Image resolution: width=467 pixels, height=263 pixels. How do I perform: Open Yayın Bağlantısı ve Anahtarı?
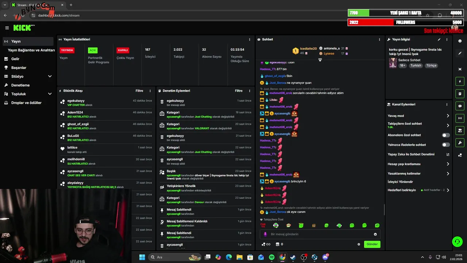point(31,50)
